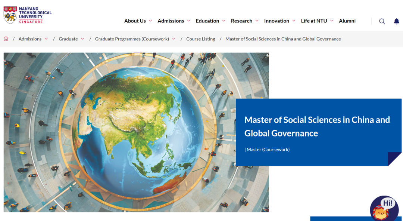This screenshot has width=403, height=221.
Task: Expand the Education menu chevron
Action: pyautogui.click(x=224, y=21)
